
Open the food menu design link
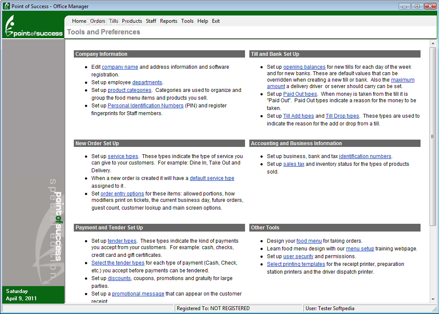pyautogui.click(x=309, y=241)
